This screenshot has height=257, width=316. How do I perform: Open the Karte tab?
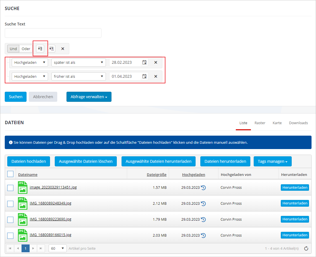(277, 123)
